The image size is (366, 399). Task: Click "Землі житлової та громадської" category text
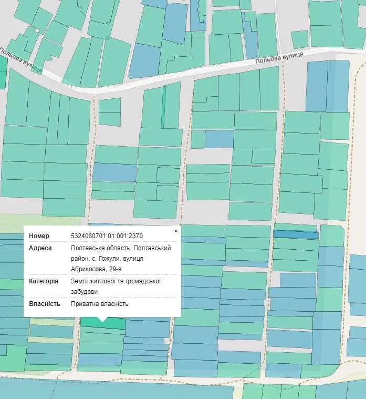pyautogui.click(x=116, y=281)
